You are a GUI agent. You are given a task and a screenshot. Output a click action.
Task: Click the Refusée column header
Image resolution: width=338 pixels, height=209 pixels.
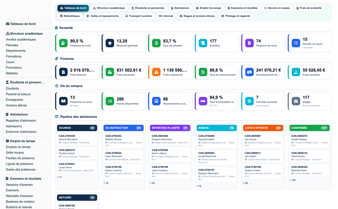click(77, 197)
